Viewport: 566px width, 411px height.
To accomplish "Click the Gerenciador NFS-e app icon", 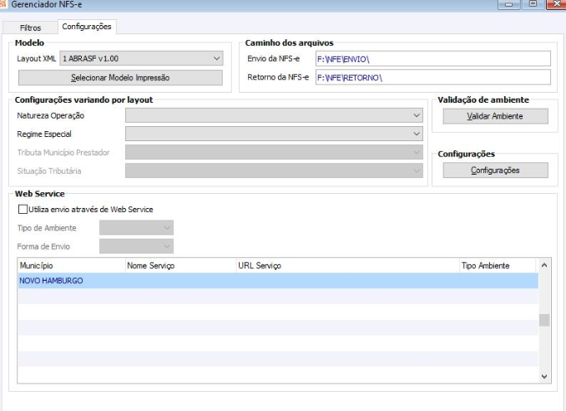I will [x=3, y=4].
